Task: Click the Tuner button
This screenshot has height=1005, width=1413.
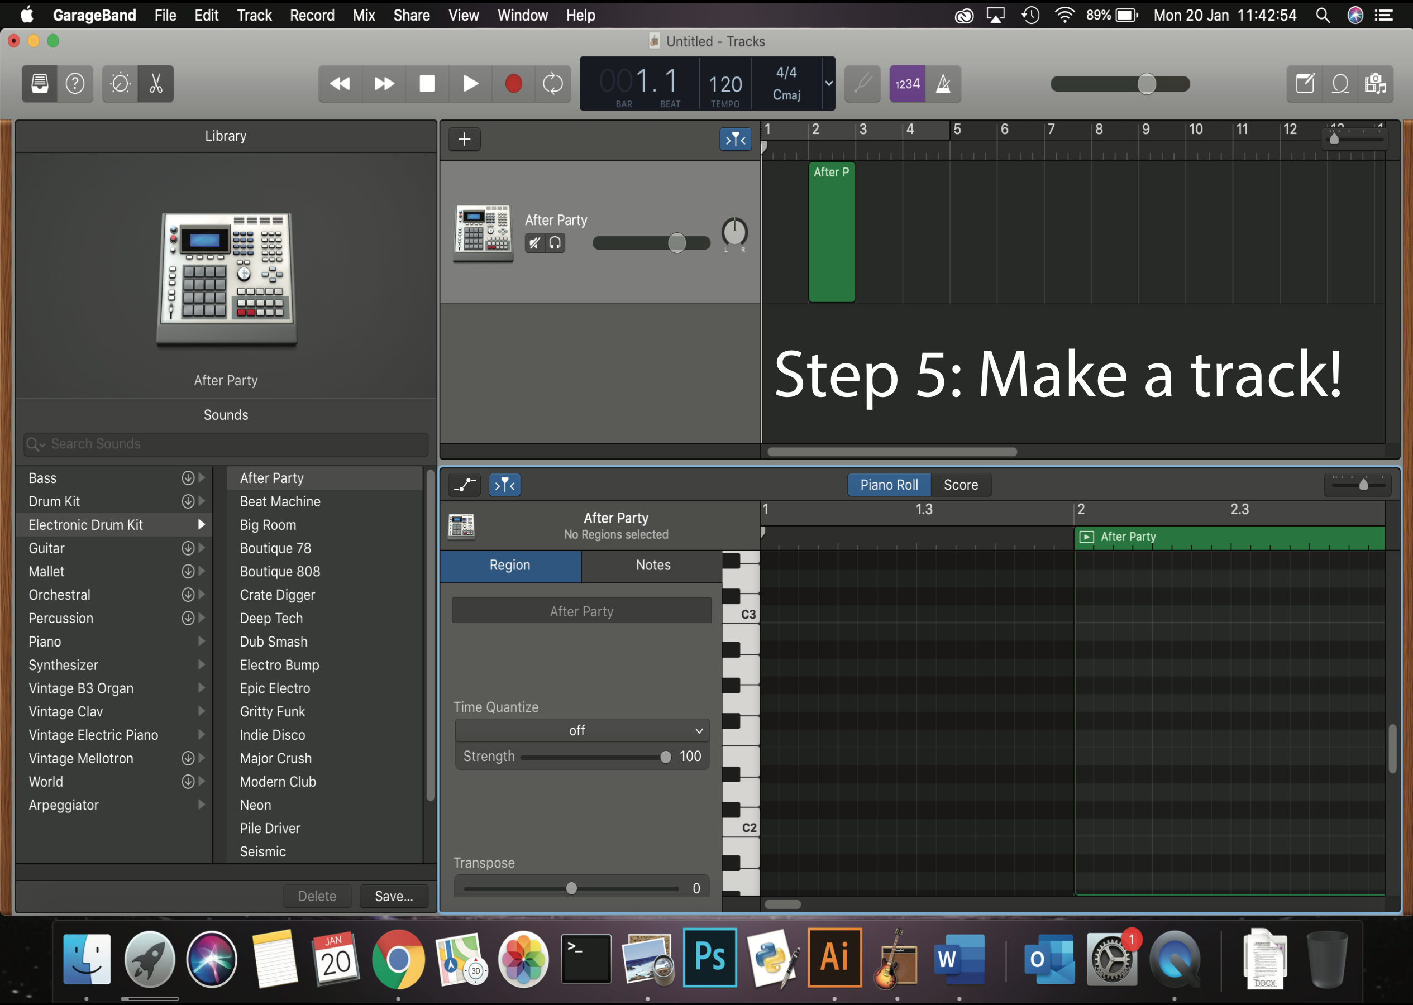Action: coord(862,84)
